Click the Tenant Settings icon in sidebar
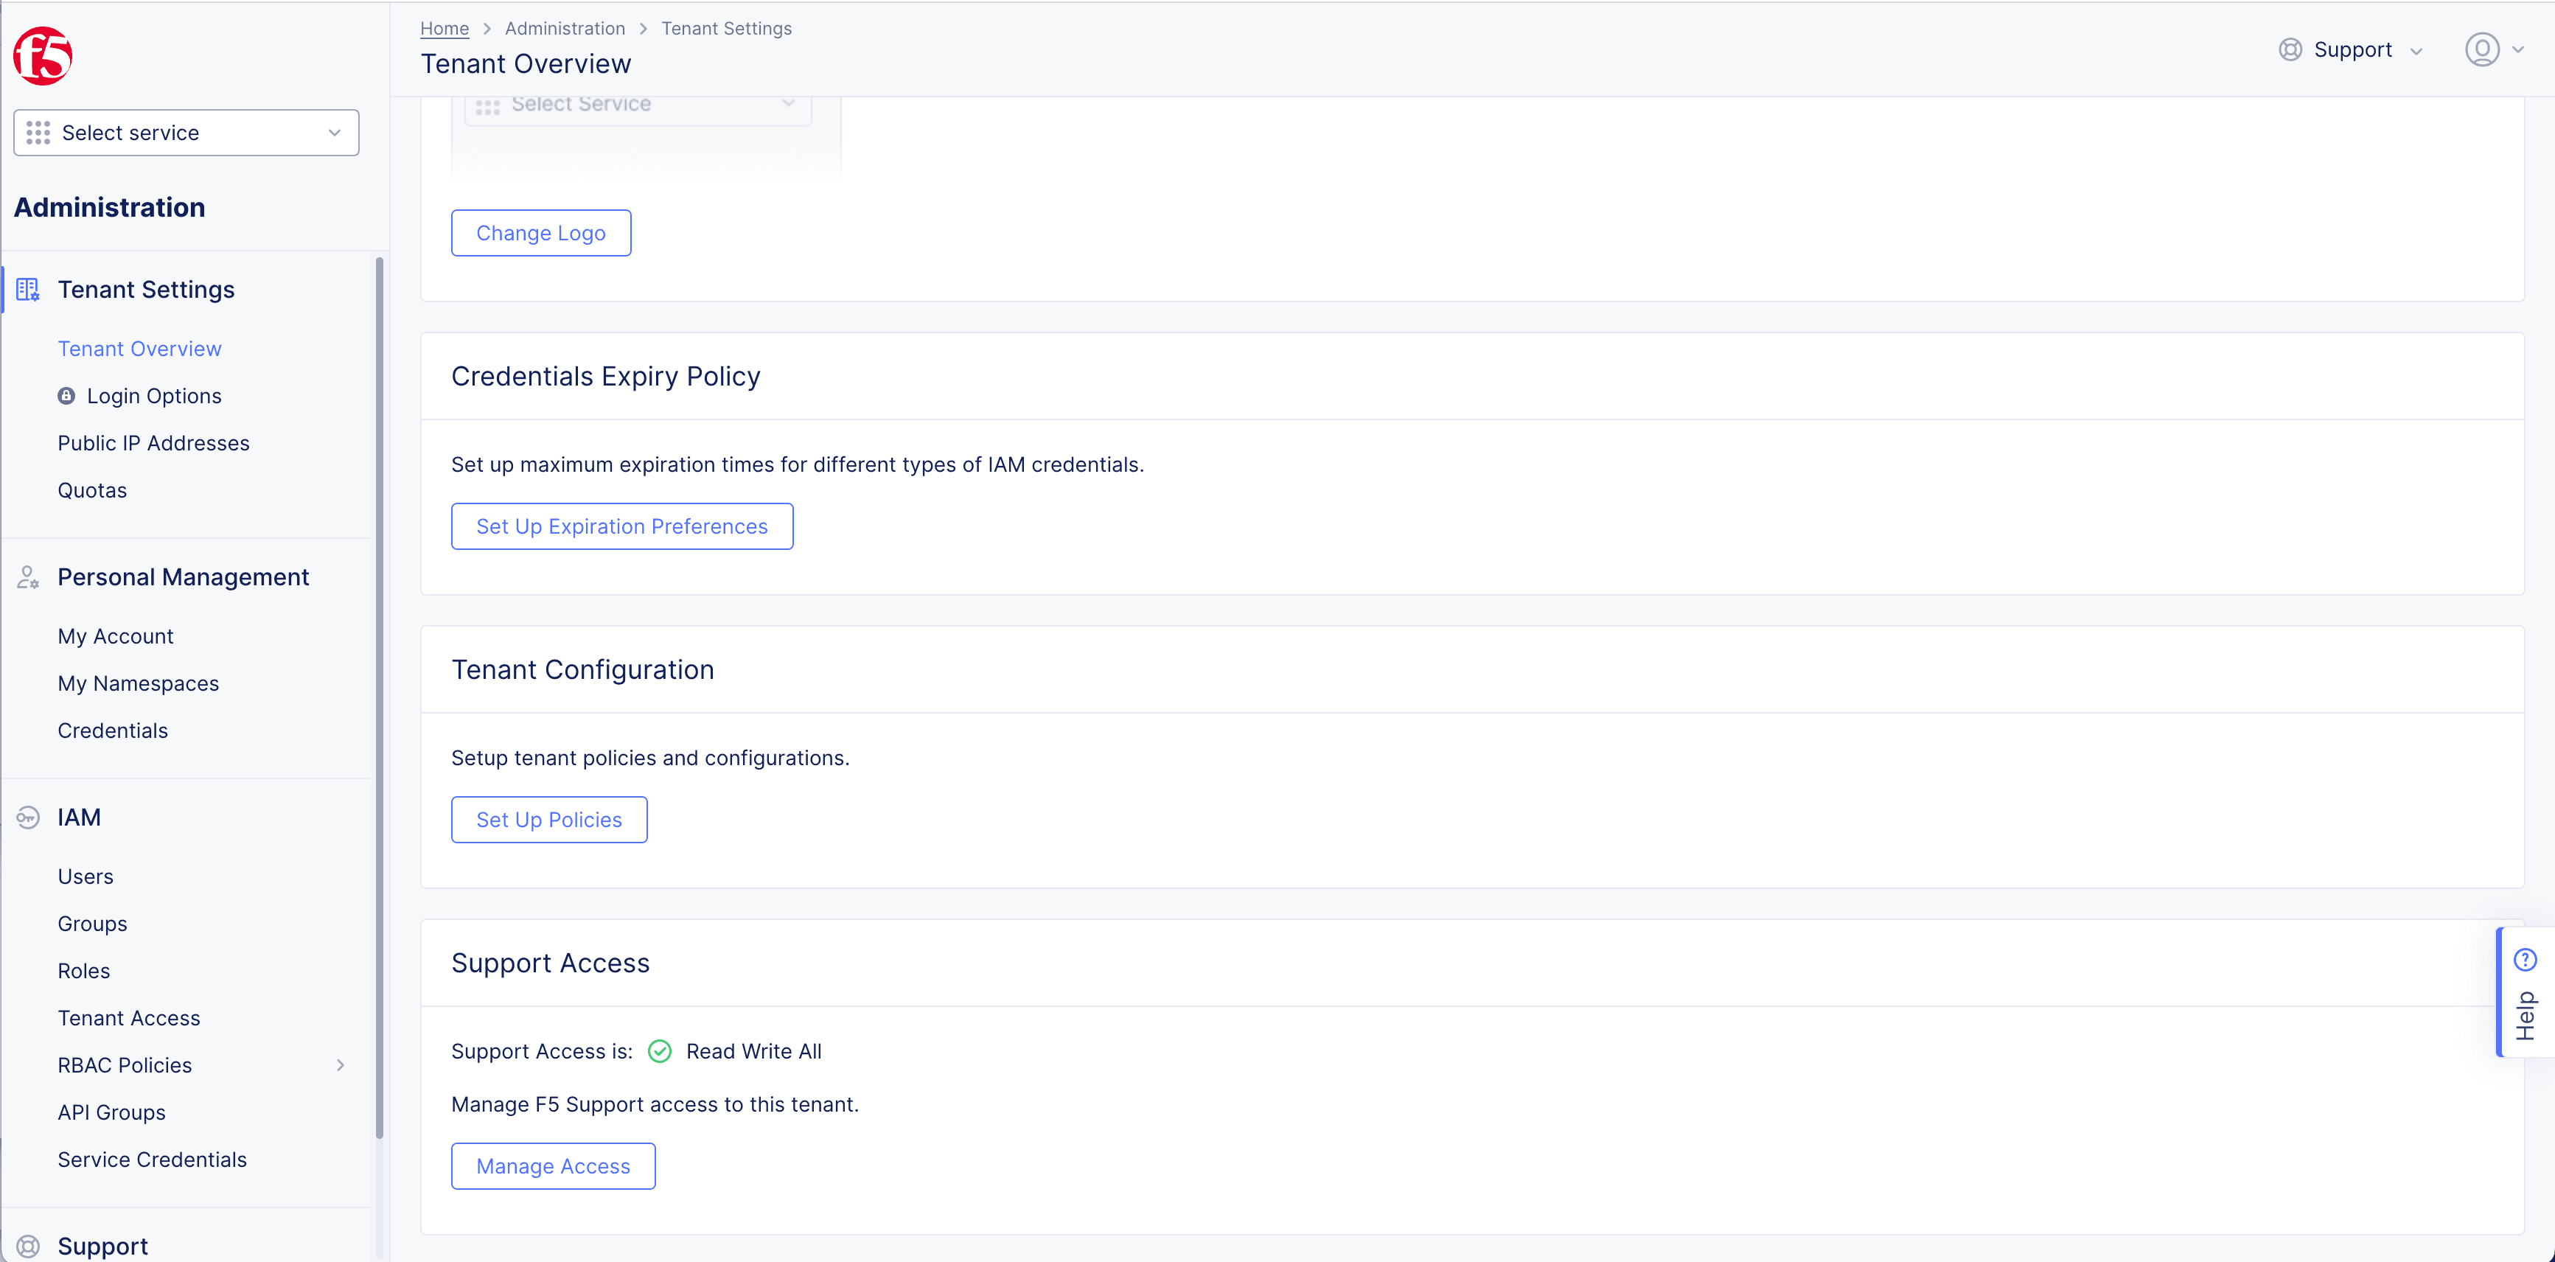The height and width of the screenshot is (1262, 2555). [x=28, y=290]
